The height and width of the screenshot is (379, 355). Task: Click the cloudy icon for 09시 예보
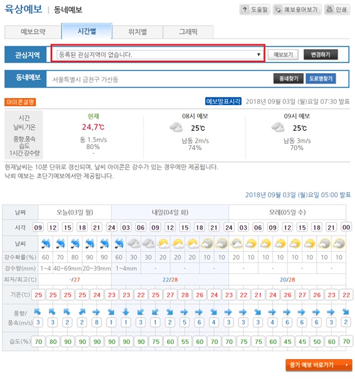pos(278,128)
